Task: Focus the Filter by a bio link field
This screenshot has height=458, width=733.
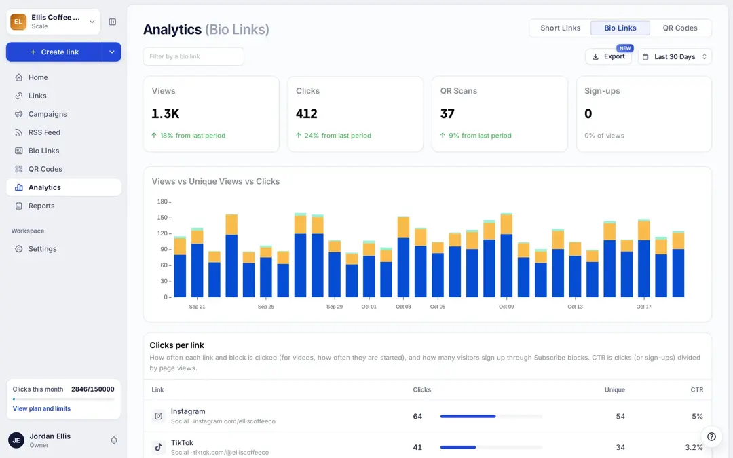Action: tap(193, 56)
